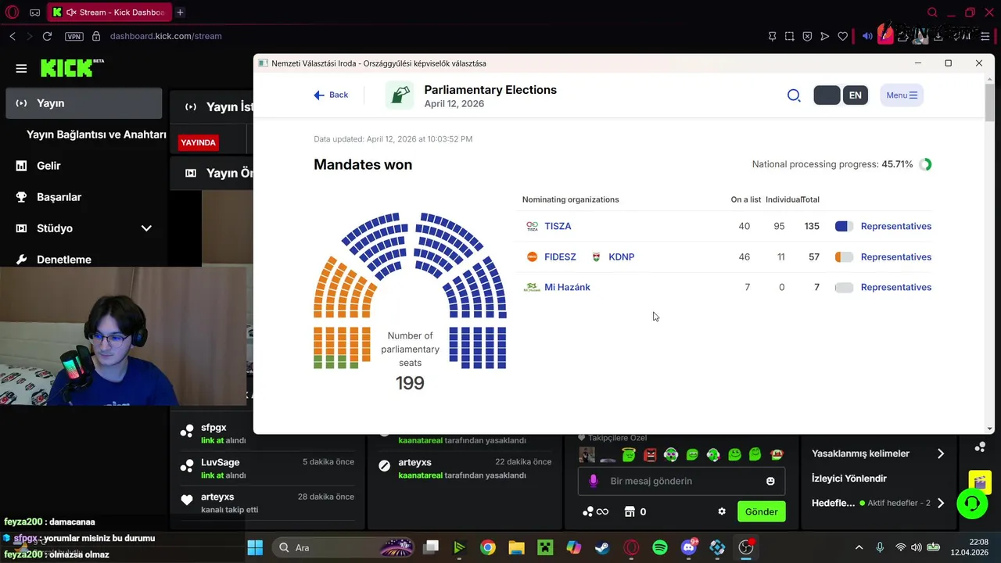Open Yayın Bağlantısı ve Anahtarı

coord(96,134)
